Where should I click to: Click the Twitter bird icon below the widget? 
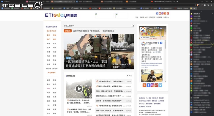tap(160, 85)
